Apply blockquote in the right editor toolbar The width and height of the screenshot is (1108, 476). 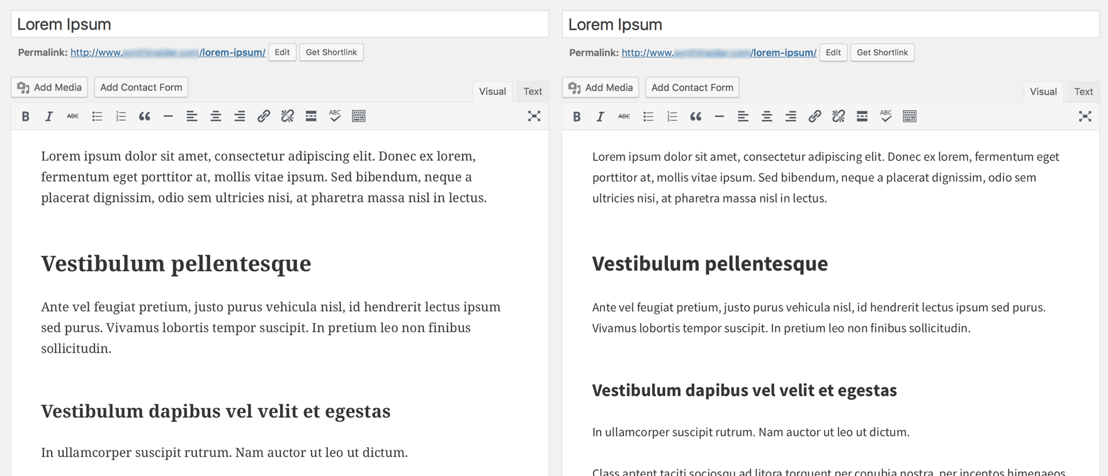pyautogui.click(x=696, y=116)
